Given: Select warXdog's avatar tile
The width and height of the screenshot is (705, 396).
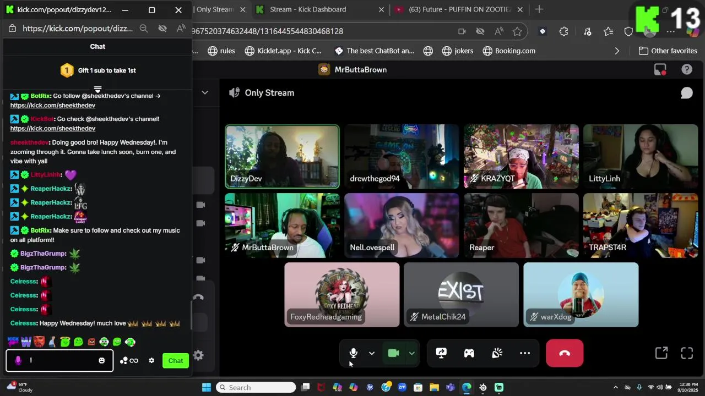Looking at the screenshot, I should [x=581, y=295].
